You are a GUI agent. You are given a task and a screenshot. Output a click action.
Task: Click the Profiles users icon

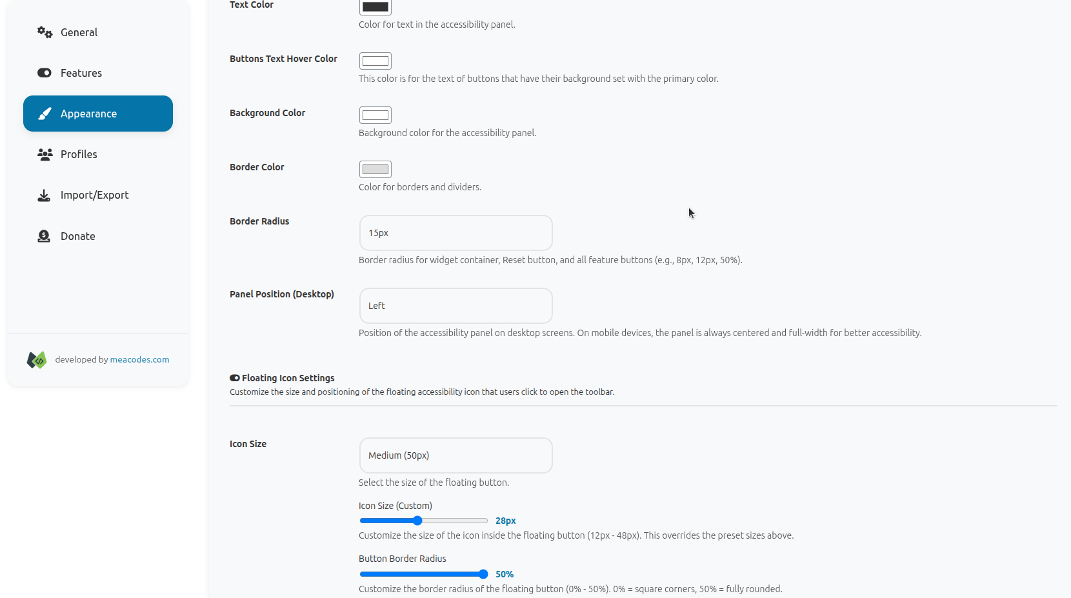click(45, 154)
